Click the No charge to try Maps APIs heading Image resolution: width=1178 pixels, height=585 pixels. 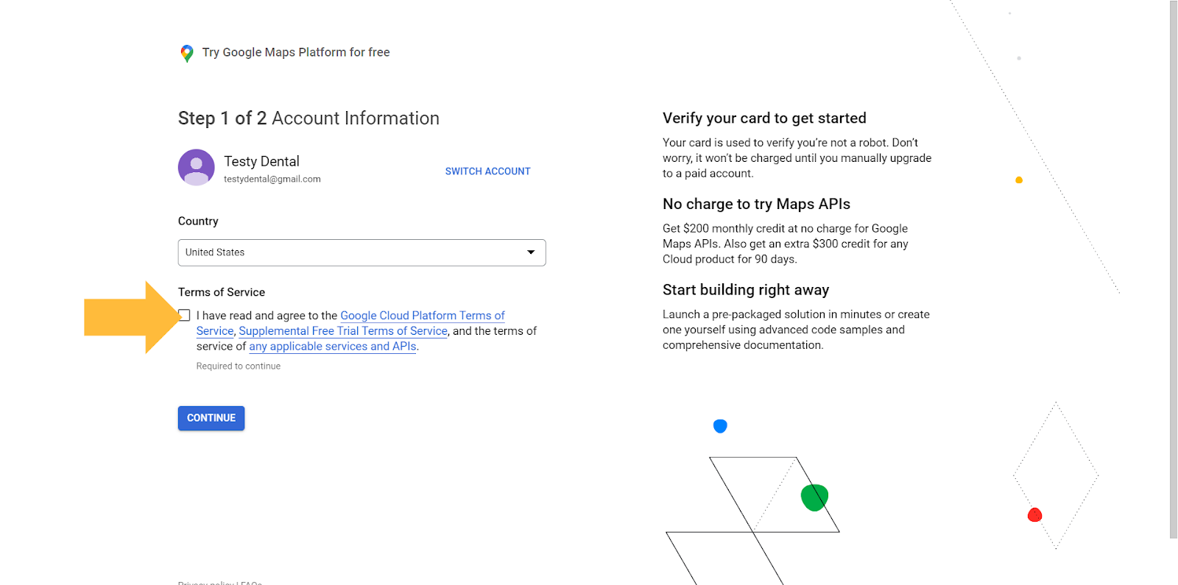(756, 205)
